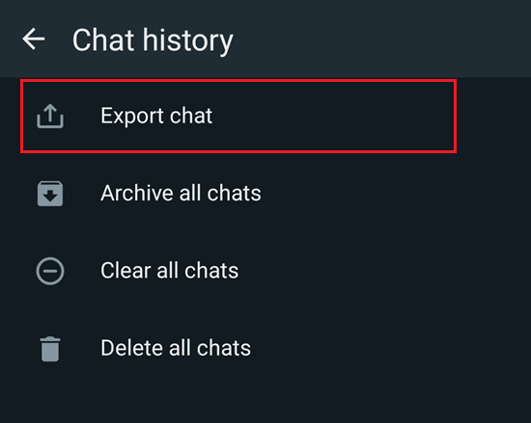Select the "Export chat" label
The width and height of the screenshot is (531, 423).
click(x=156, y=116)
